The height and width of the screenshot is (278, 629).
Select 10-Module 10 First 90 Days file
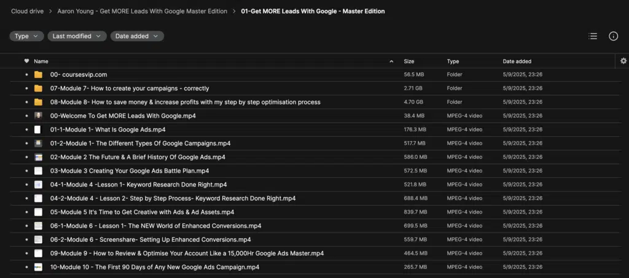click(x=154, y=267)
